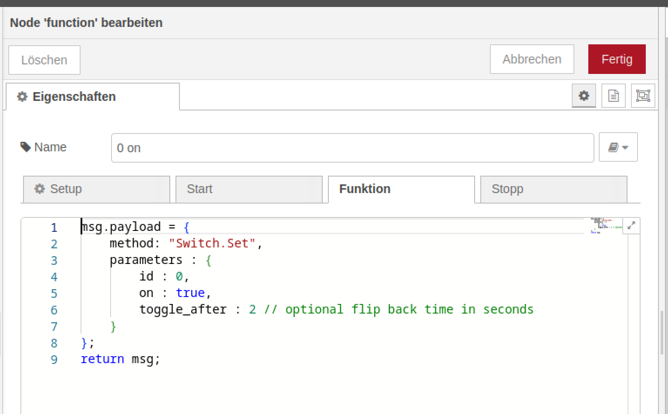This screenshot has width=668, height=414.
Task: Click the comment text on line 6
Action: click(398, 309)
